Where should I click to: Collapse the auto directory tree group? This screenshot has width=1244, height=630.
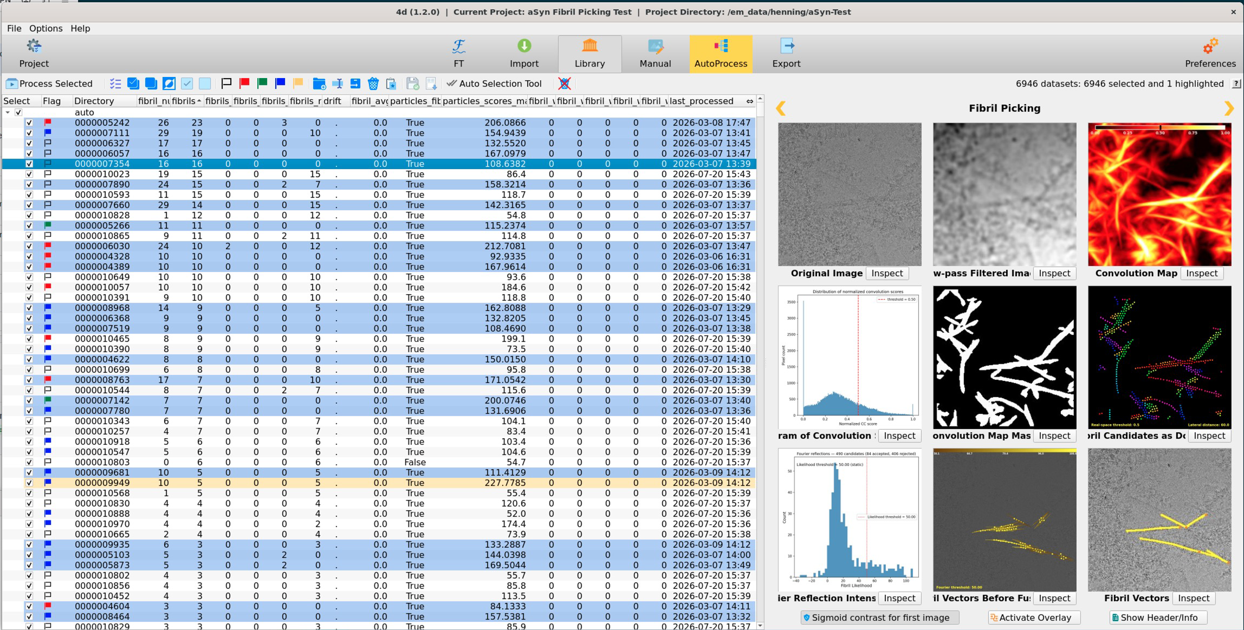8,112
